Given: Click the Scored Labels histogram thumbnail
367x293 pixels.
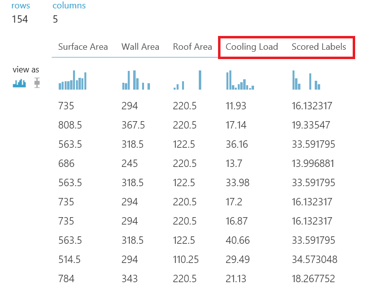Looking at the screenshot, I should 306,80.
